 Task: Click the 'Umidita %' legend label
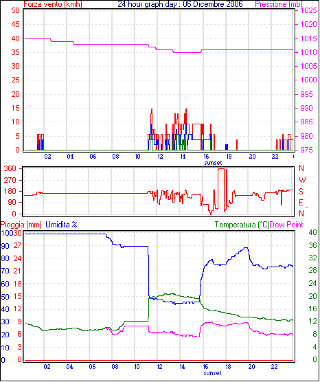[x=61, y=225]
